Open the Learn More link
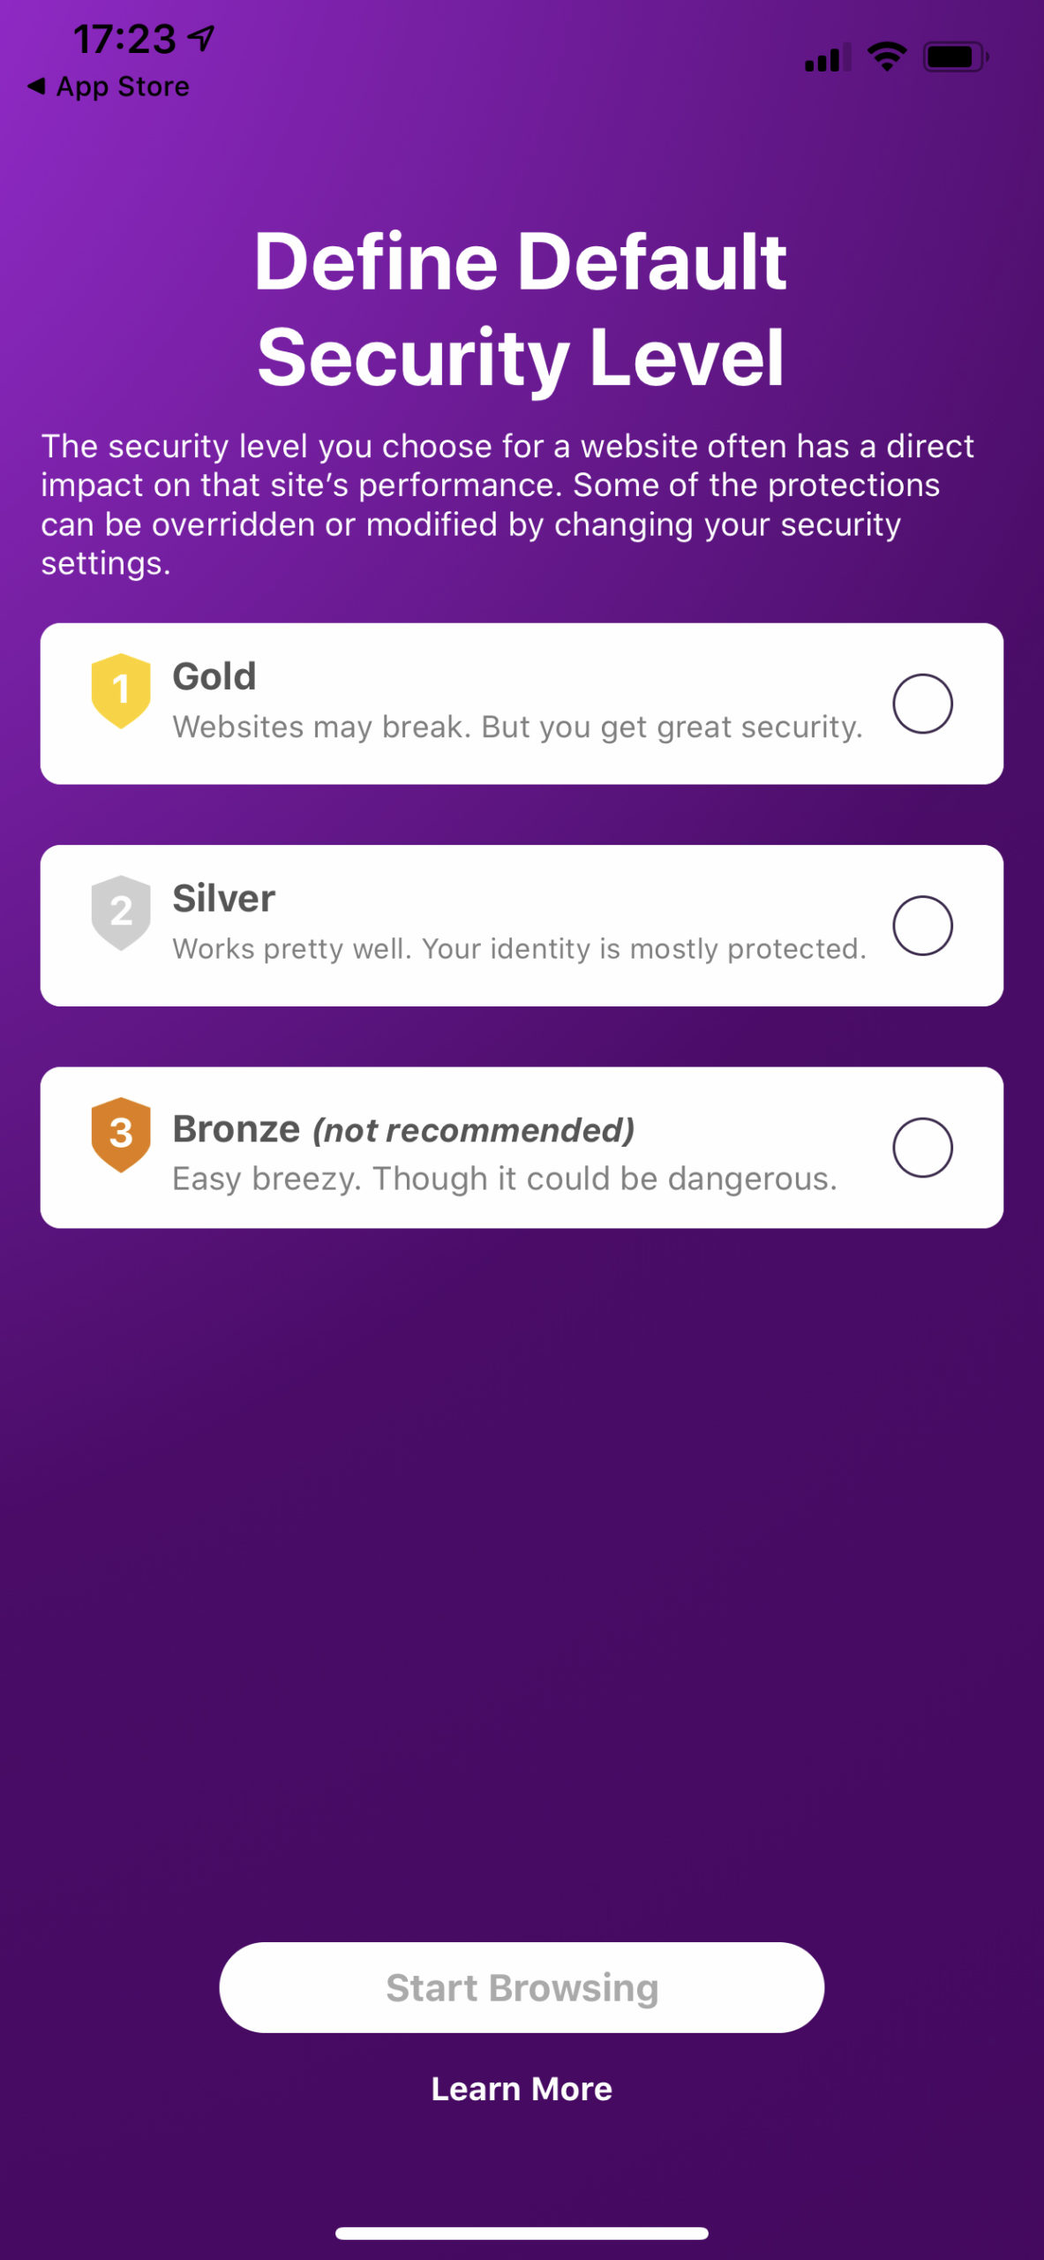 pos(522,2089)
